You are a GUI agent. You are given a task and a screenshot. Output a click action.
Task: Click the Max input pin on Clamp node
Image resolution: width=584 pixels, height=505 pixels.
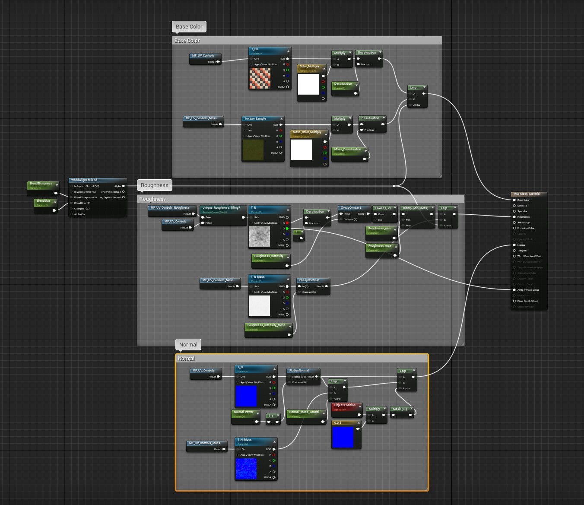pyautogui.click(x=403, y=226)
